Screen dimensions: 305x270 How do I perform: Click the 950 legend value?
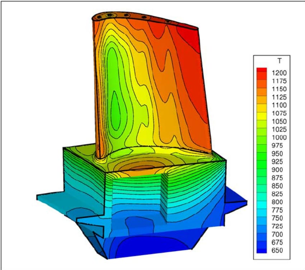tap(277, 154)
